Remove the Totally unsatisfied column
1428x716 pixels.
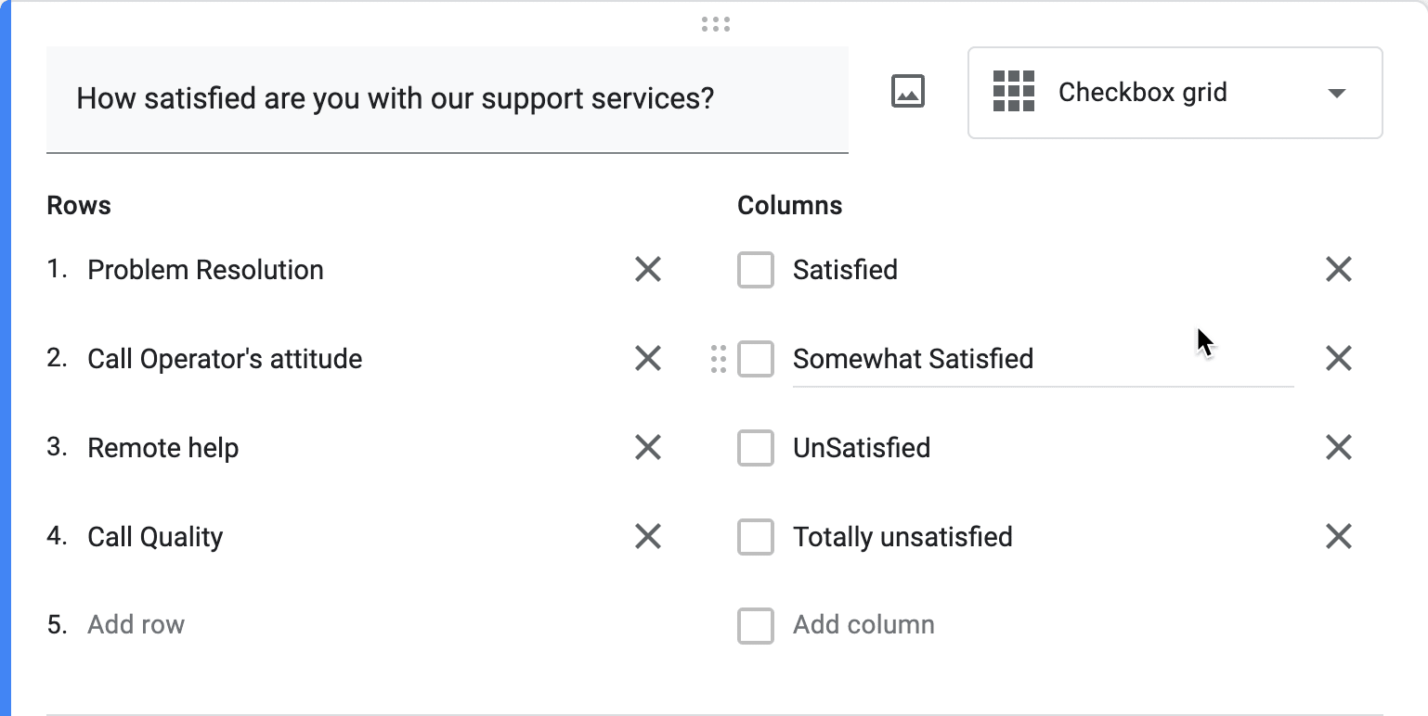pos(1338,536)
